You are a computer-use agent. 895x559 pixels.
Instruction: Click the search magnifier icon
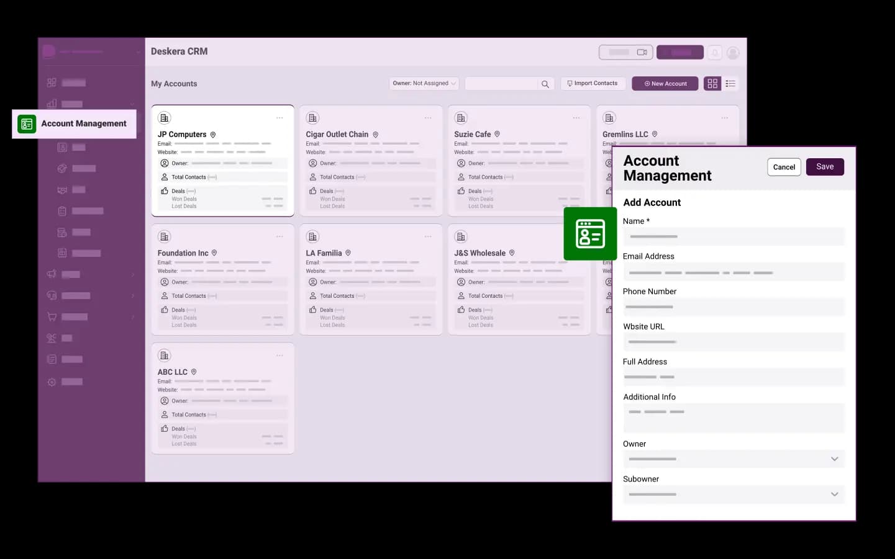click(545, 84)
